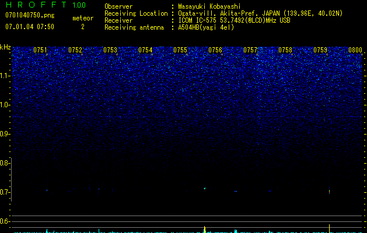Click the green meteor echo before 0756

(205, 188)
